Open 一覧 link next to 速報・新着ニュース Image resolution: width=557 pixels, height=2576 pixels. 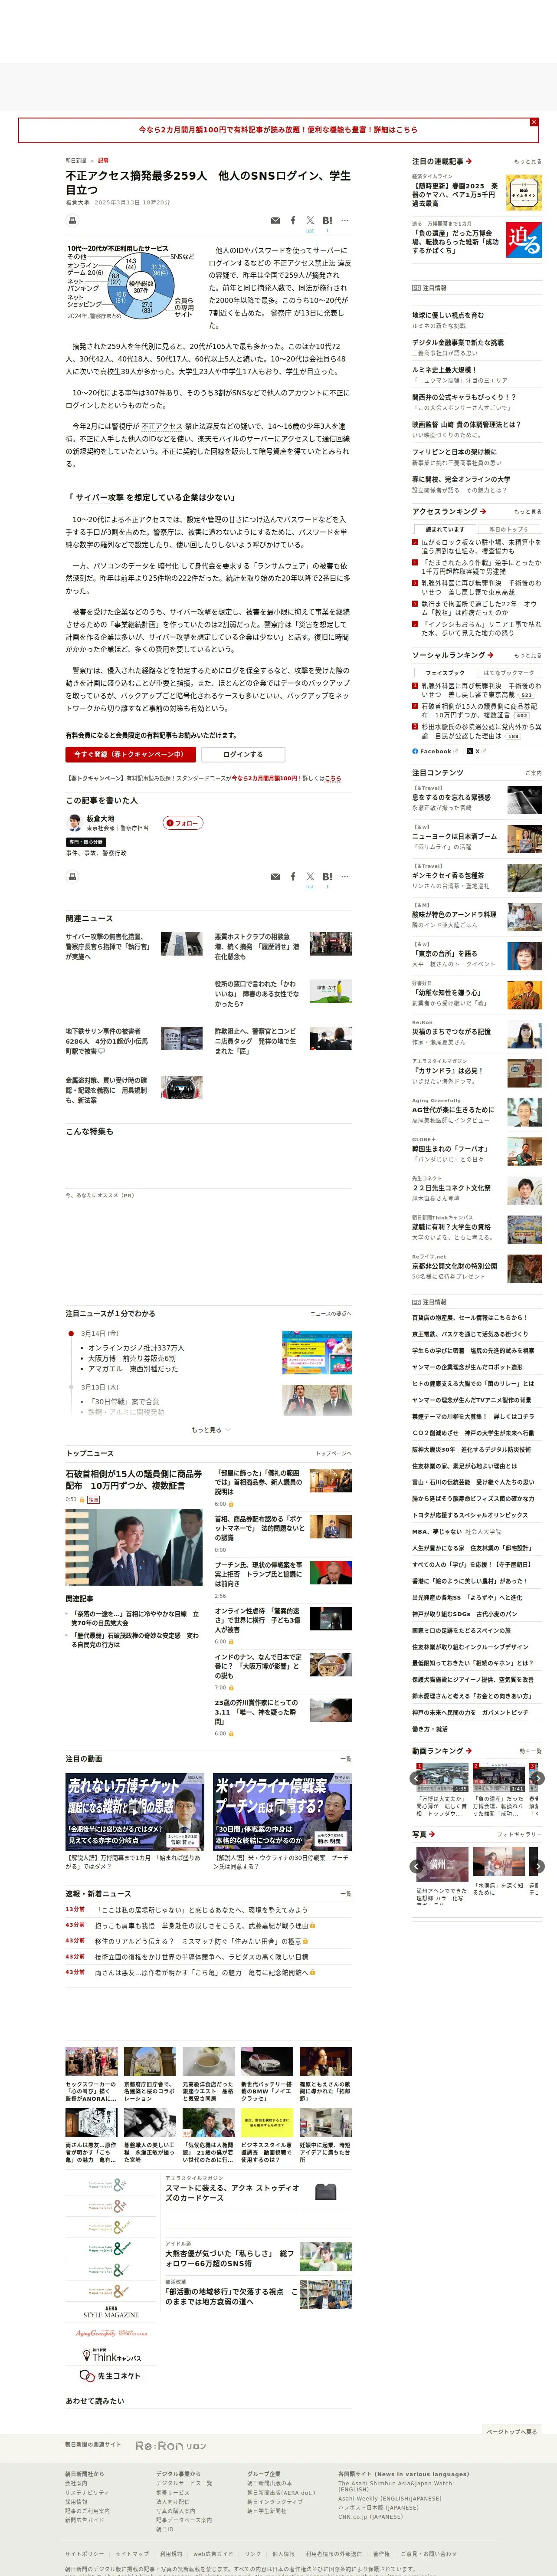point(346,1894)
